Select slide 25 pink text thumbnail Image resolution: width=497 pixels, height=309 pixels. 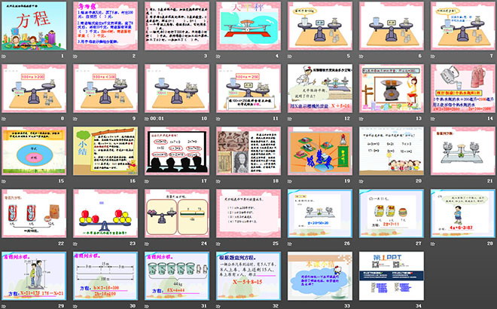(248, 213)
